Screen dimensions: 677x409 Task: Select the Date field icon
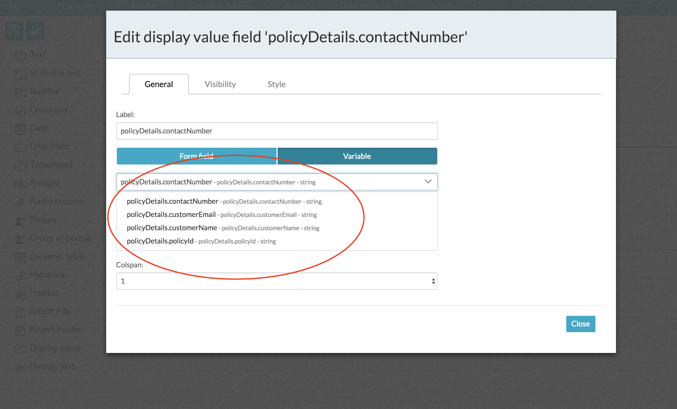point(20,129)
